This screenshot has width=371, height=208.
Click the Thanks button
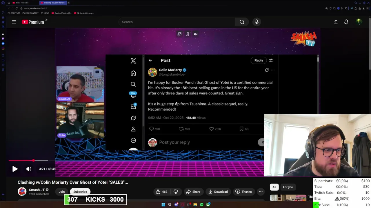coord(243,192)
